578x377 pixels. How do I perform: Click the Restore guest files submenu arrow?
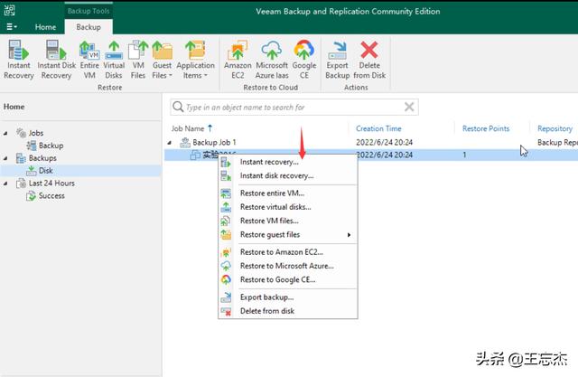349,235
